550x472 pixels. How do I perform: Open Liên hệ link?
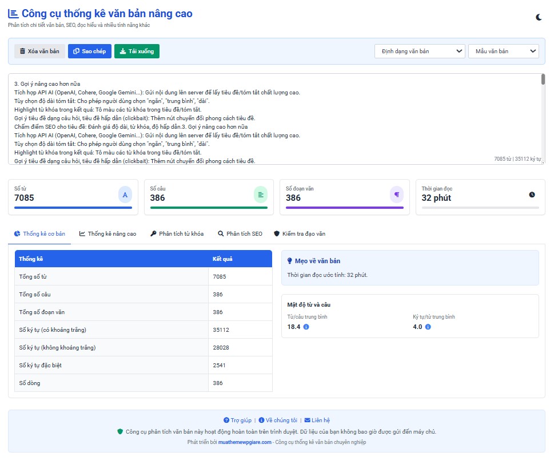pyautogui.click(x=317, y=420)
